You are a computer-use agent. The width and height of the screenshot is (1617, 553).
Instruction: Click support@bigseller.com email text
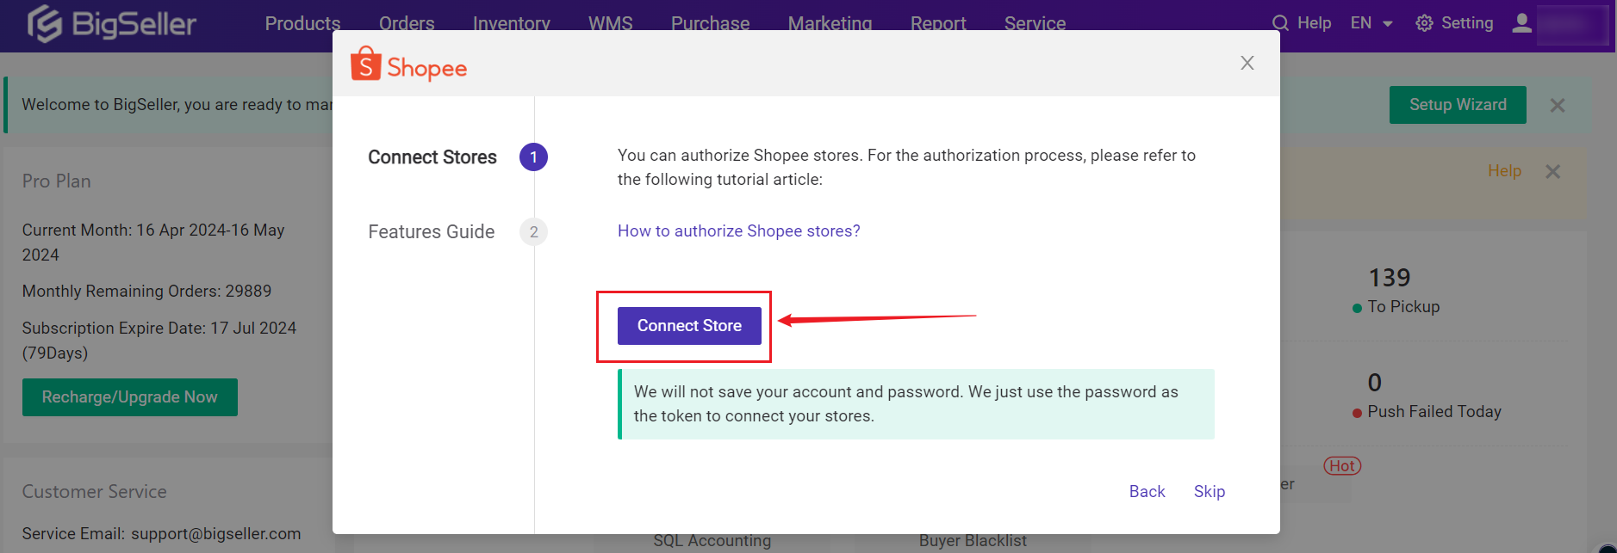click(x=216, y=534)
